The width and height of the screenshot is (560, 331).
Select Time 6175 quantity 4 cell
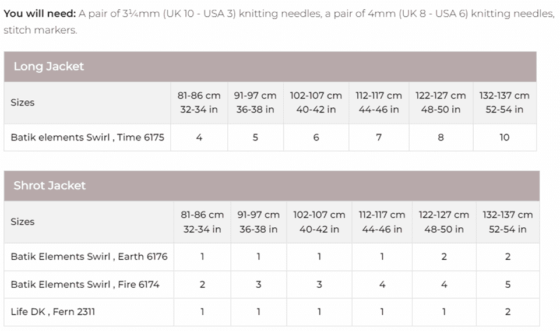[199, 138]
